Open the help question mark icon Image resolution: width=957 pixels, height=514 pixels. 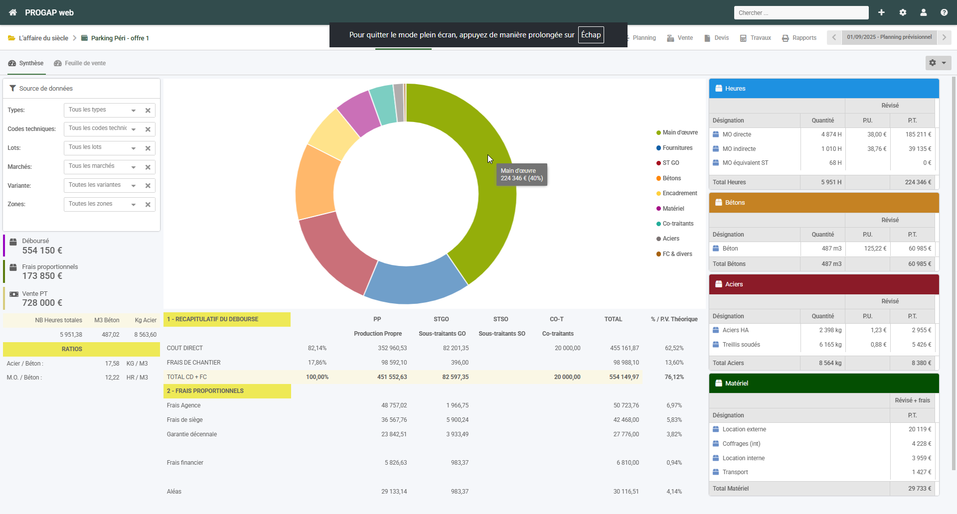click(x=944, y=12)
